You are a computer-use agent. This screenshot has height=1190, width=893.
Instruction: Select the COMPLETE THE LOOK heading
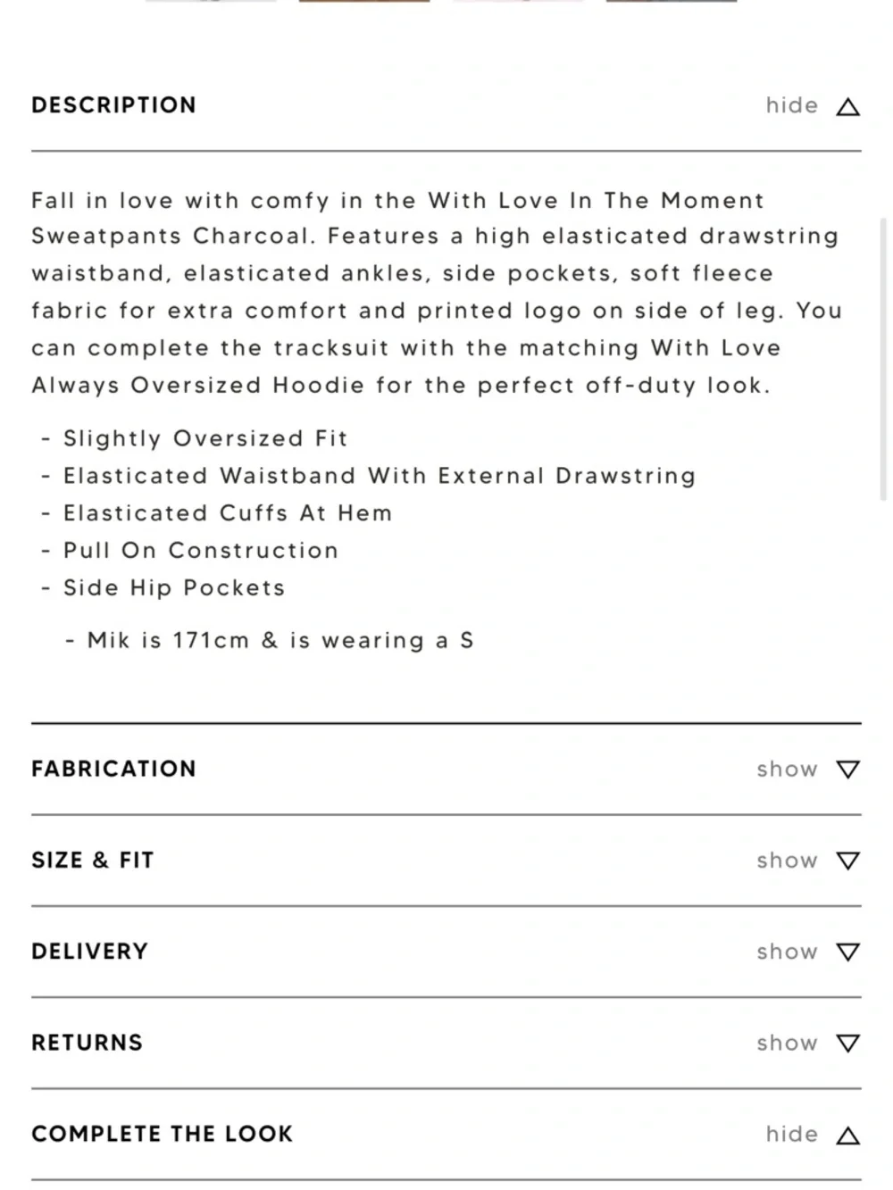(x=162, y=1134)
